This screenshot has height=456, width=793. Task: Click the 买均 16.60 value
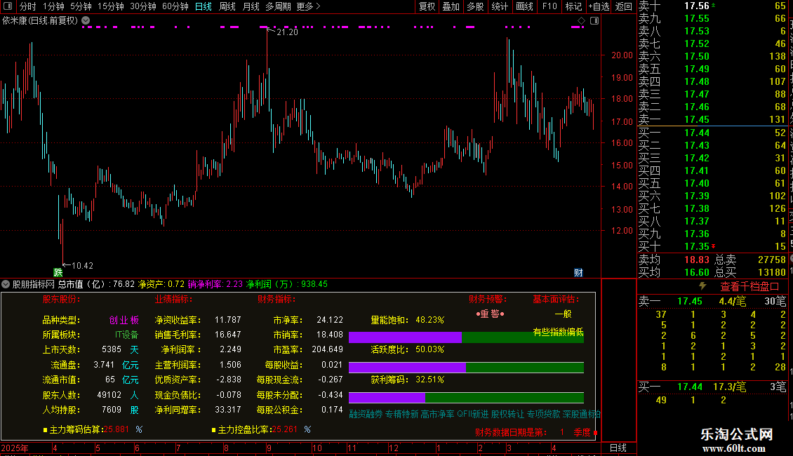(697, 272)
